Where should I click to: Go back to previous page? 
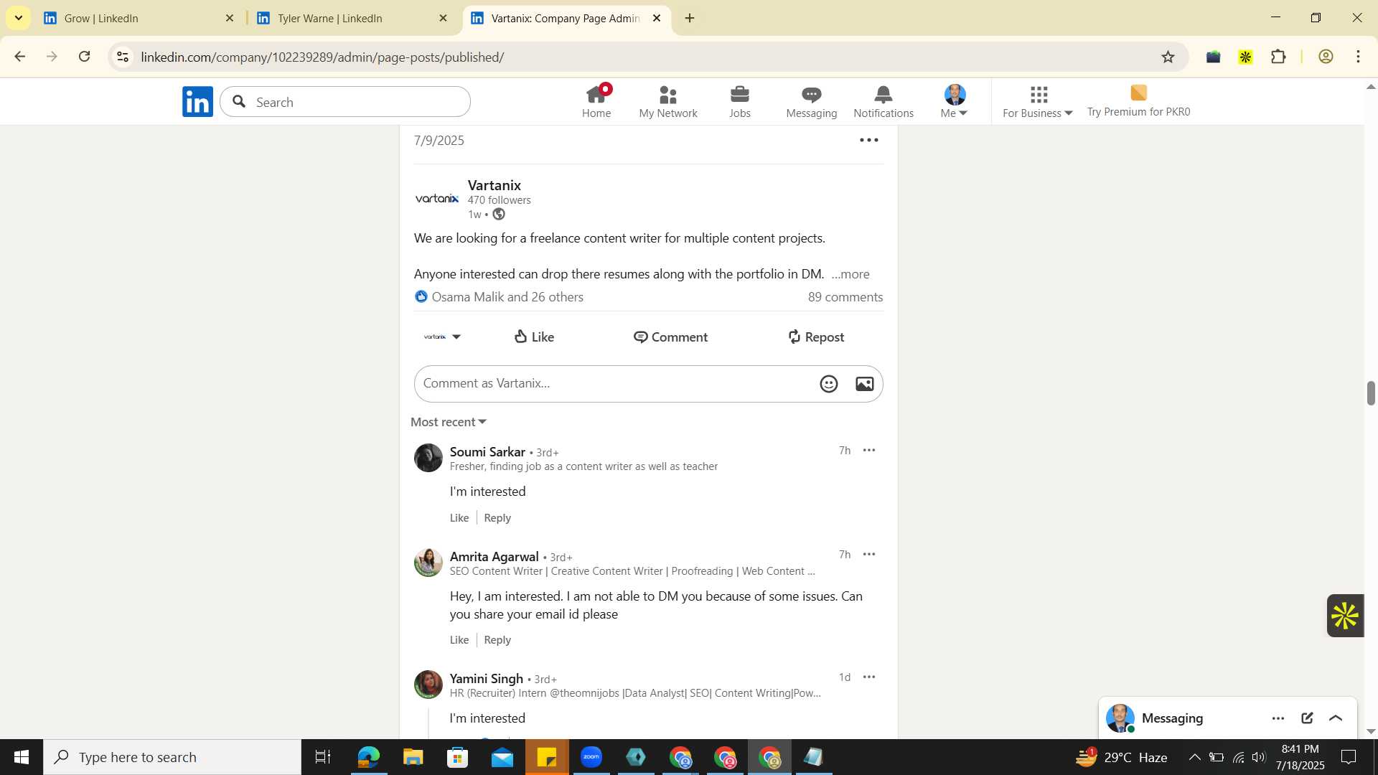[20, 57]
